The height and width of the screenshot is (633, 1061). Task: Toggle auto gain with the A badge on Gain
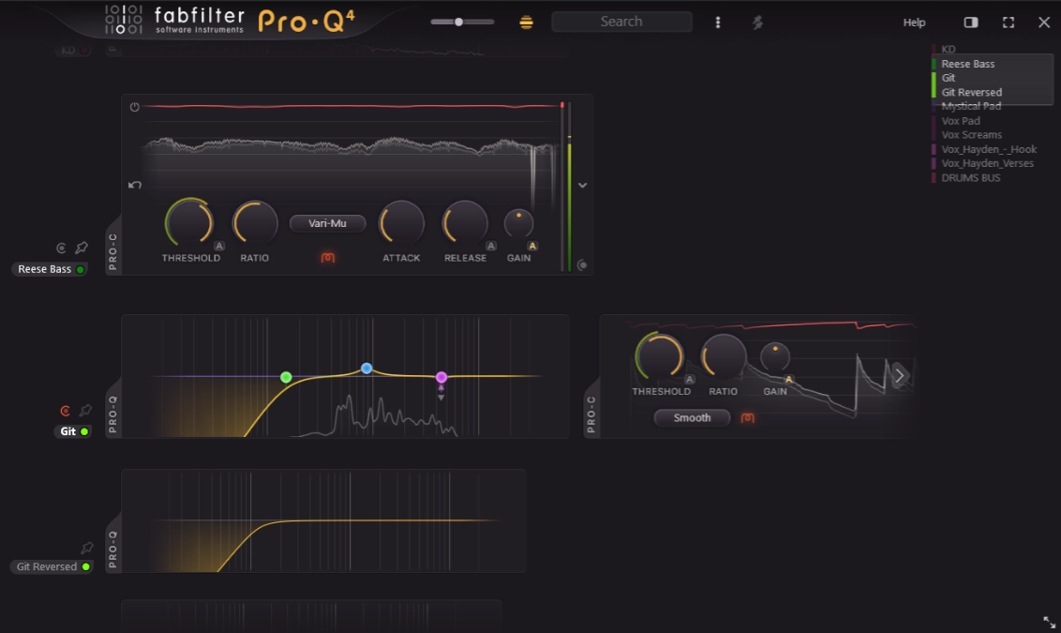532,245
